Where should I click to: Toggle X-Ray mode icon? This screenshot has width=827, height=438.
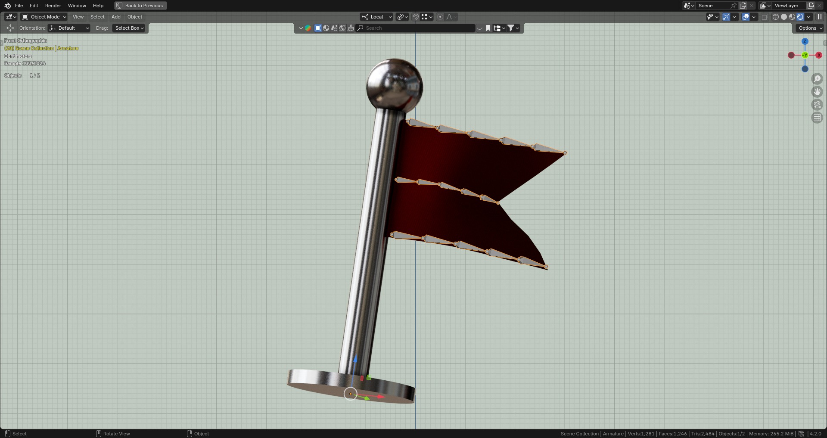765,17
